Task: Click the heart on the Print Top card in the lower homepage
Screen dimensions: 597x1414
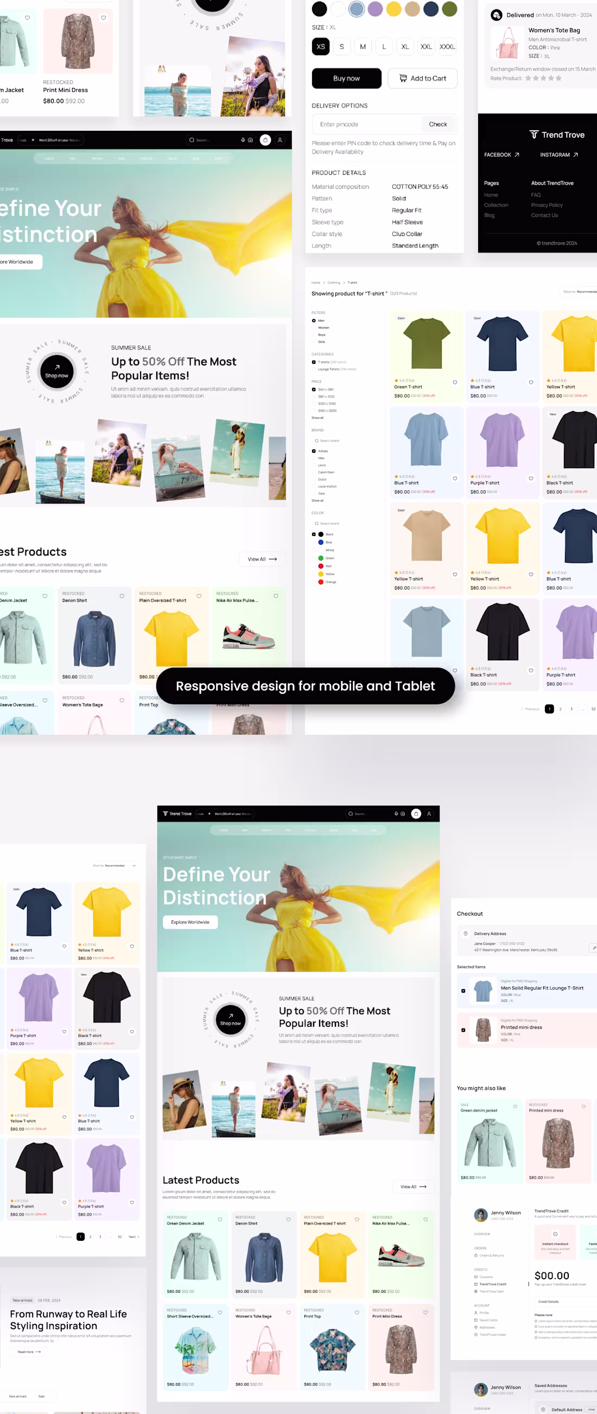Action: click(357, 1312)
